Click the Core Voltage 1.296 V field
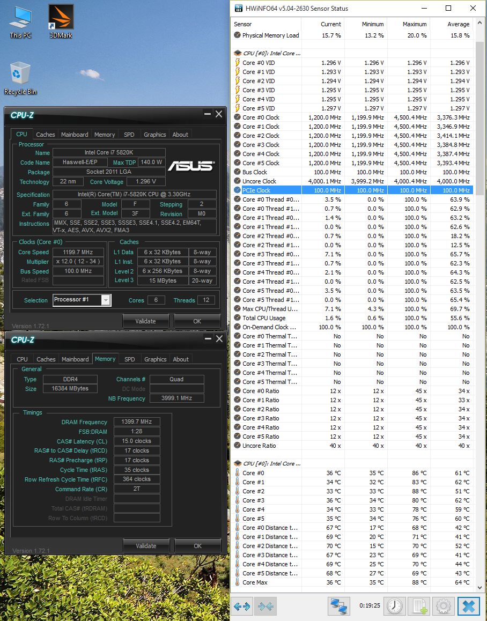The image size is (487, 621). (x=145, y=181)
